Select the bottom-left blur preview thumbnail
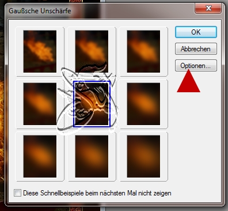This screenshot has height=211, width=228. pyautogui.click(x=40, y=156)
